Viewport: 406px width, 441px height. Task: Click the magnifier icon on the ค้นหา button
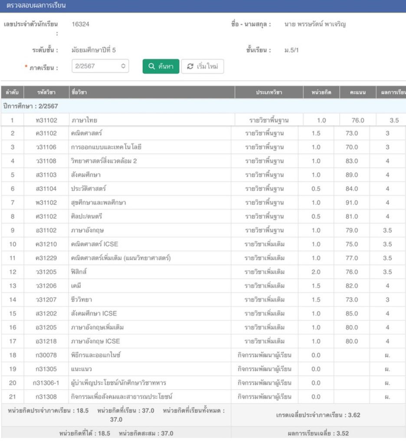coord(152,66)
